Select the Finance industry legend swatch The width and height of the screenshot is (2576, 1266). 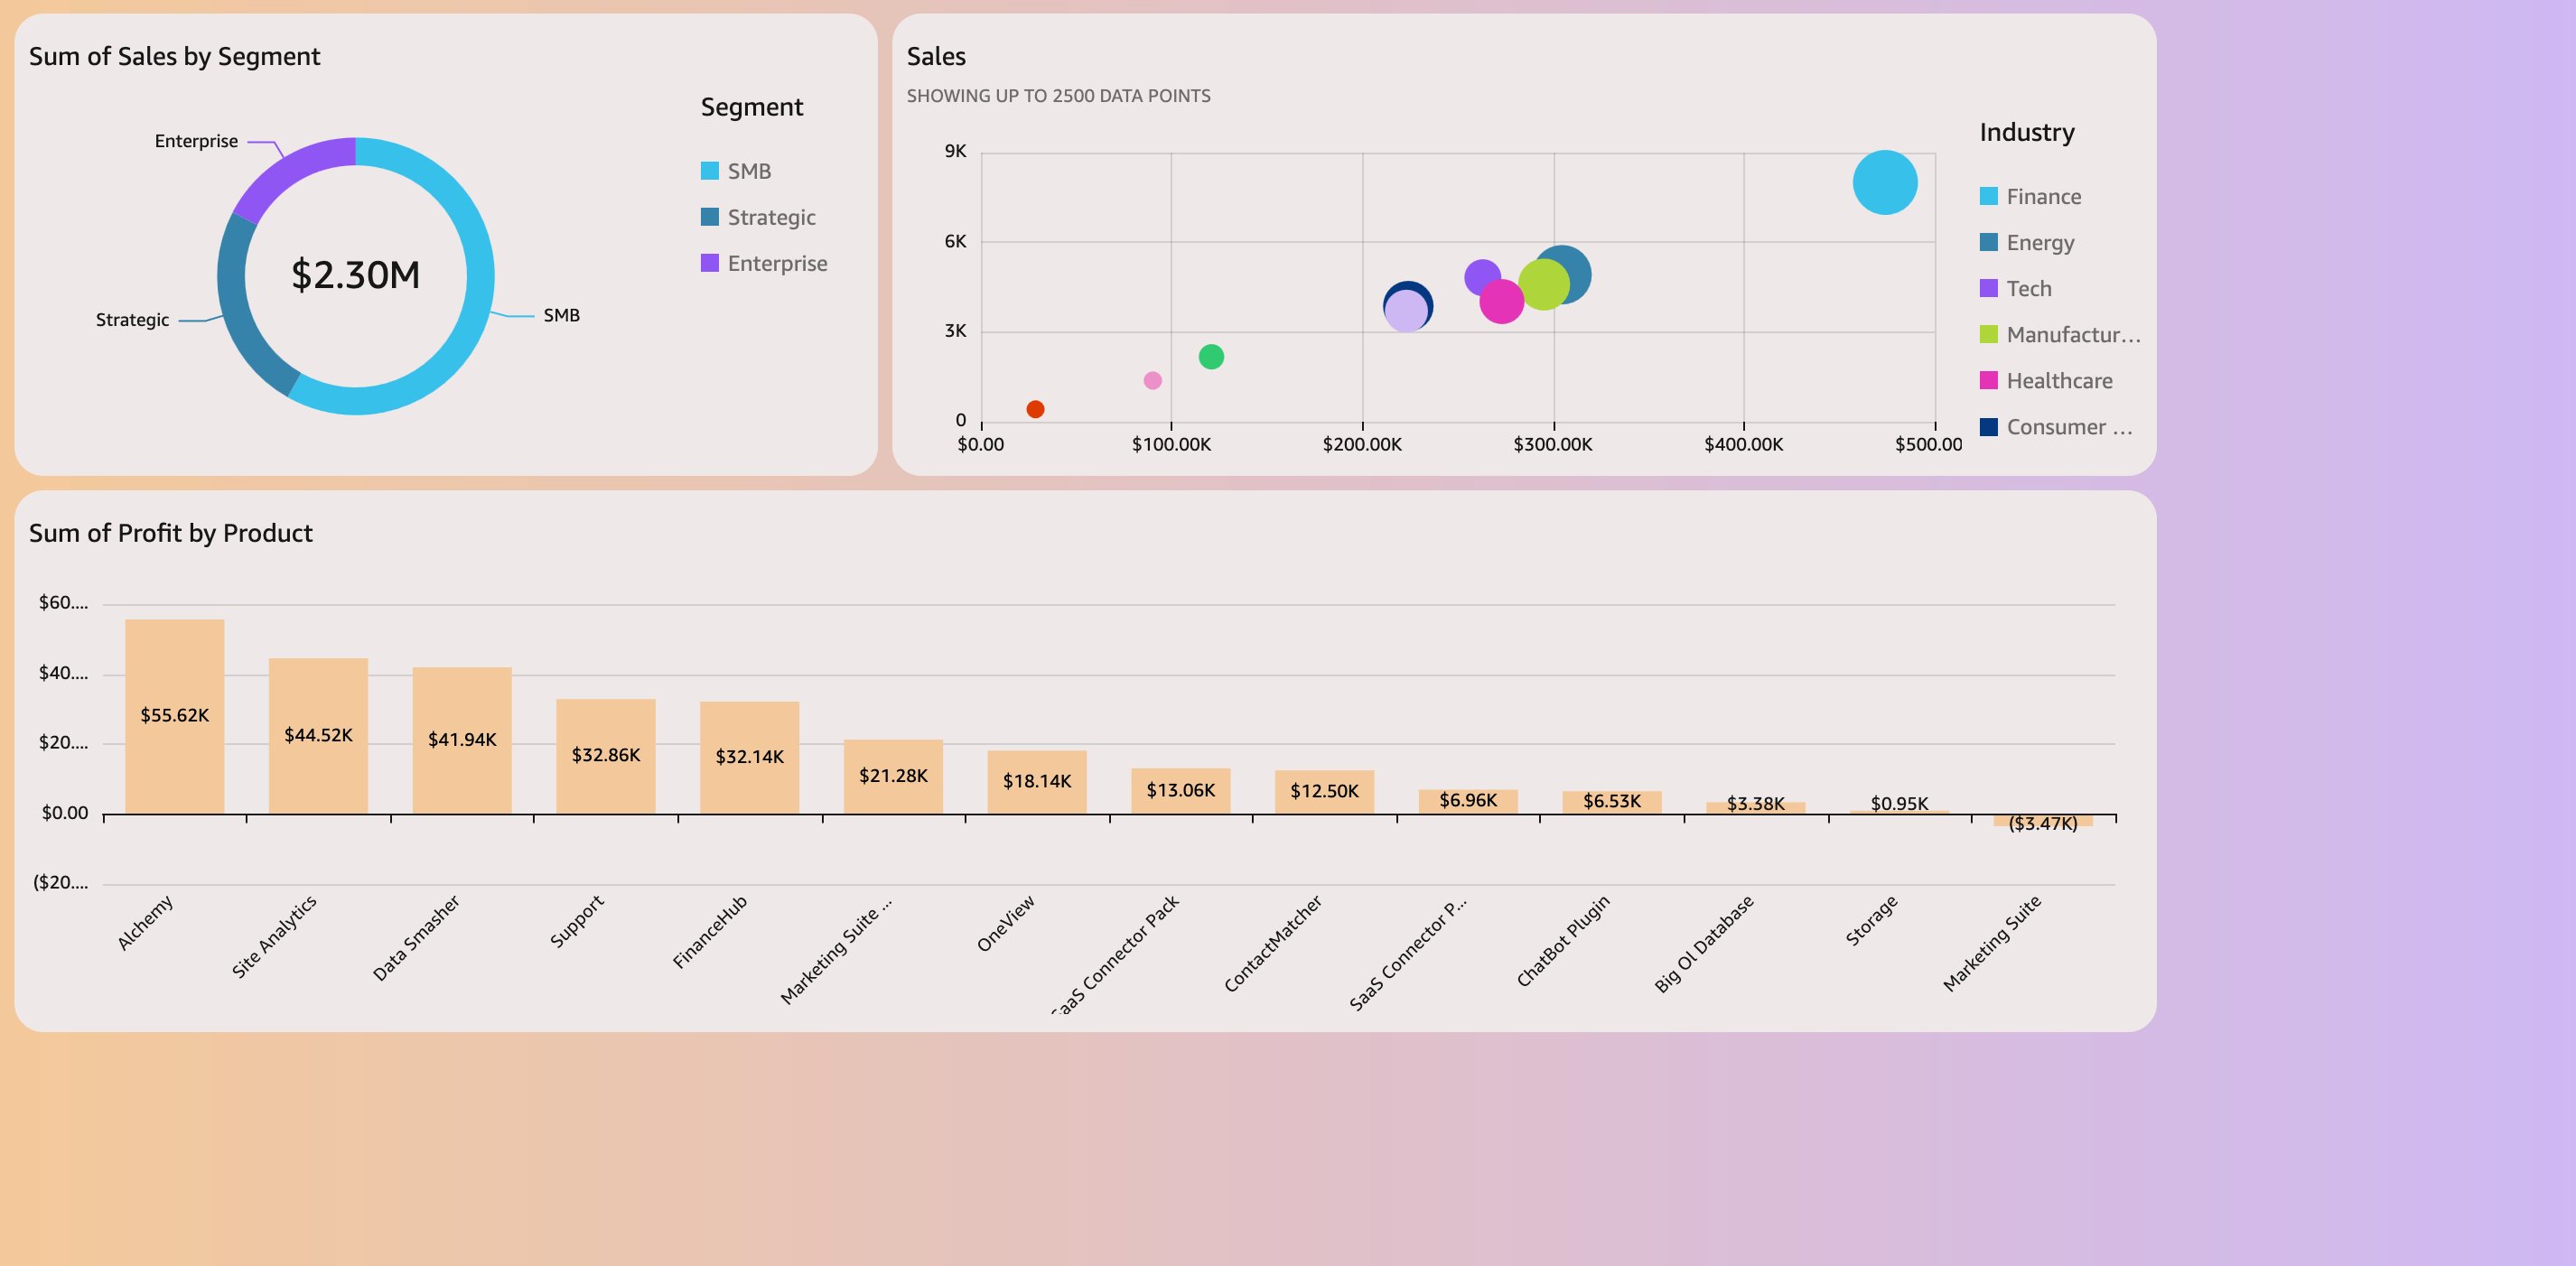[x=1988, y=196]
